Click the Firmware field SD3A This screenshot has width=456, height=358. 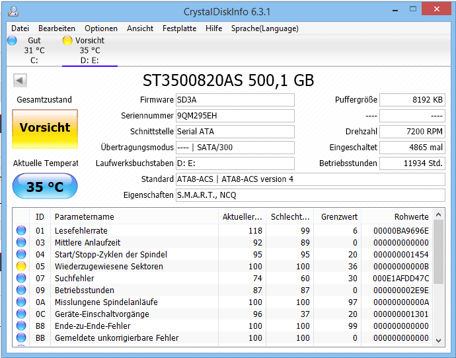coord(235,100)
